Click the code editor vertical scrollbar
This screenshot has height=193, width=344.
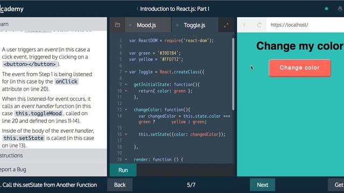tap(233, 74)
